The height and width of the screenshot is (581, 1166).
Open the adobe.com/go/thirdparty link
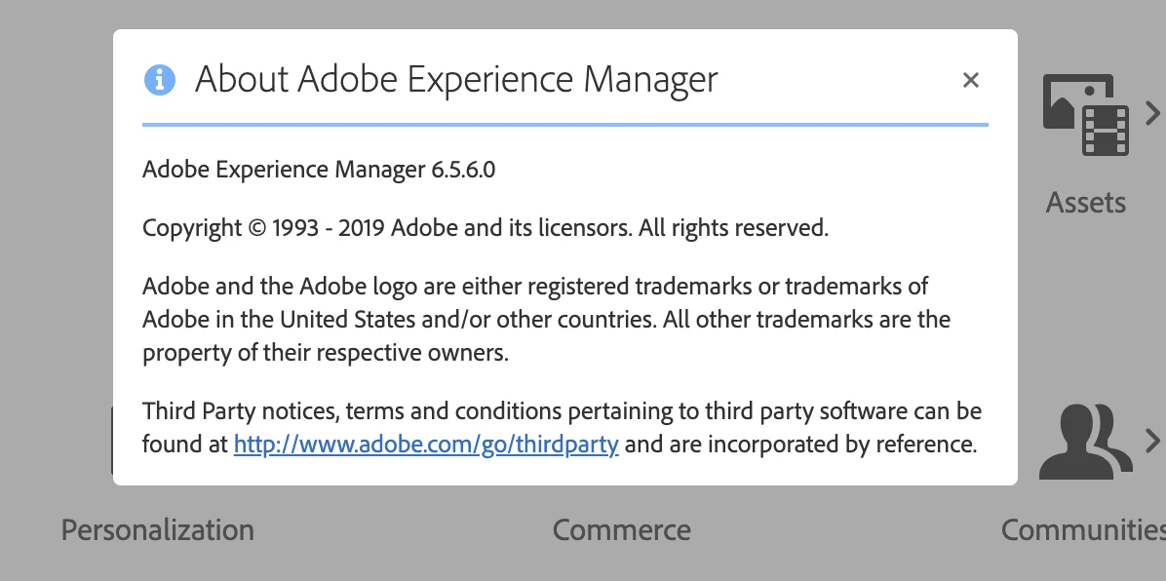(x=426, y=445)
